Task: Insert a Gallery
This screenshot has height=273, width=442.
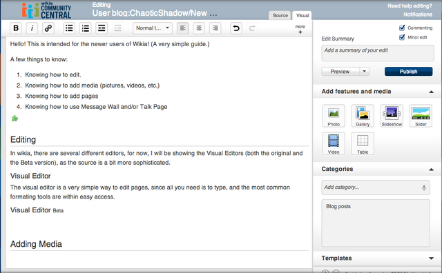Action: point(363,116)
